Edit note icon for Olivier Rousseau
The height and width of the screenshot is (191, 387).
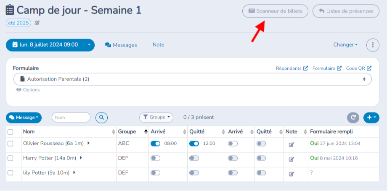[291, 145]
